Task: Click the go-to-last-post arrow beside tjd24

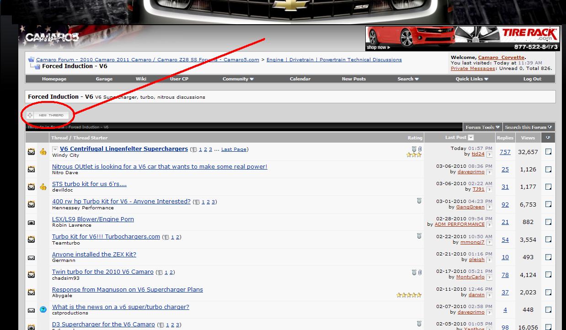Action: tap(489, 154)
